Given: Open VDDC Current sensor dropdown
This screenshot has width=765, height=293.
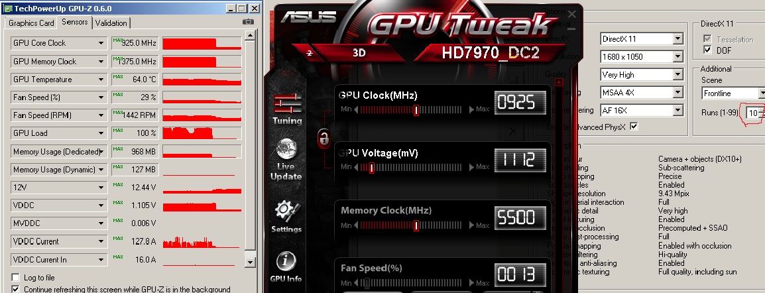Looking at the screenshot, I should click(101, 241).
